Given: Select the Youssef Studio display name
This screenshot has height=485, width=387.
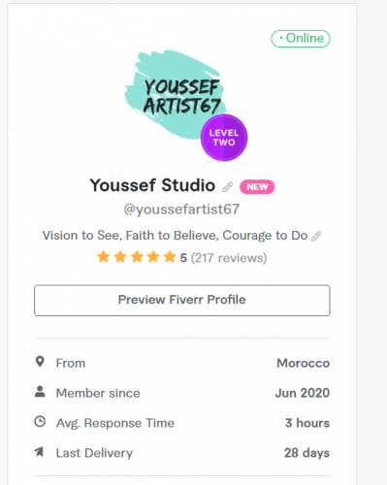Looking at the screenshot, I should click(x=152, y=185).
